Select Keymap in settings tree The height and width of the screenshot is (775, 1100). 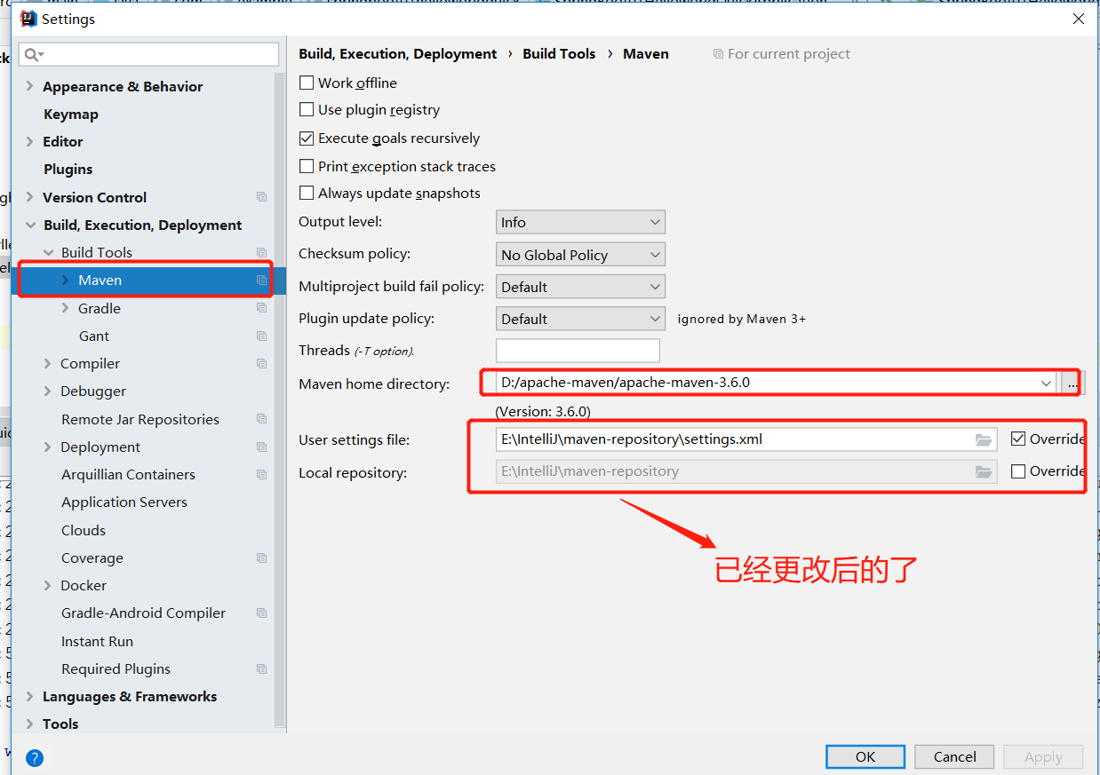coord(71,114)
